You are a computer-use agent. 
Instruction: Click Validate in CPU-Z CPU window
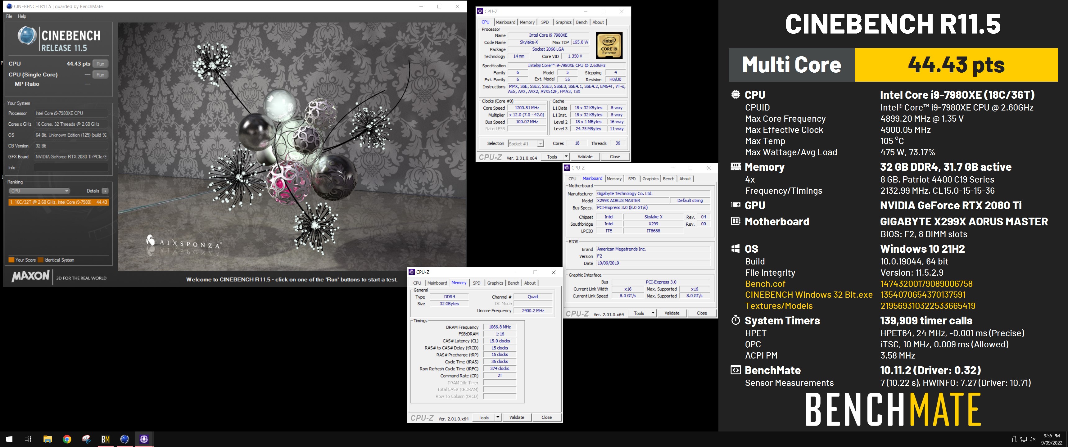pos(585,157)
